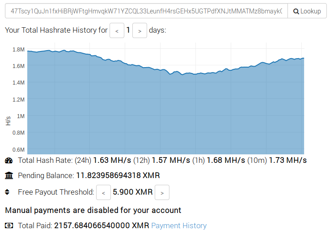Click the Lookup search button
Image resolution: width=334 pixels, height=234 pixels.
(x=307, y=11)
